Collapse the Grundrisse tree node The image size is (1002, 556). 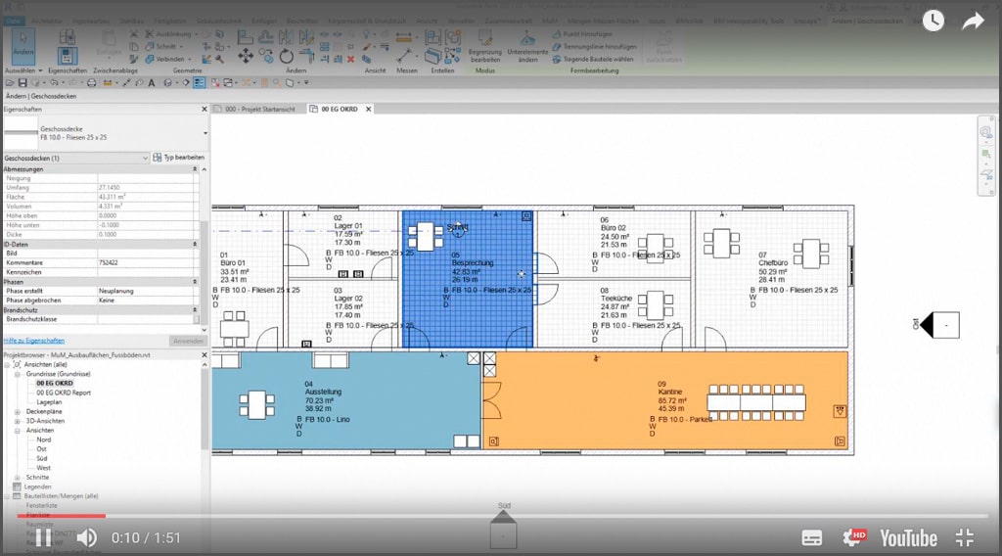click(18, 374)
